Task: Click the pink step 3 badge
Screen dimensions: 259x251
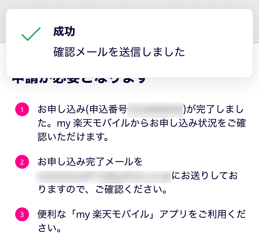Action: pos(22,215)
